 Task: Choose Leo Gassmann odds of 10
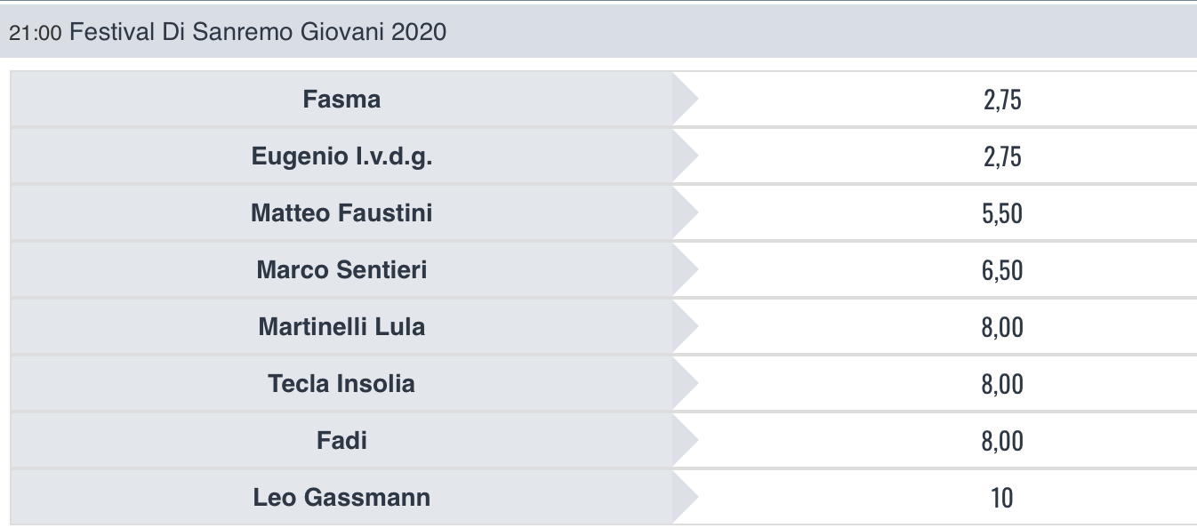[x=1002, y=498]
